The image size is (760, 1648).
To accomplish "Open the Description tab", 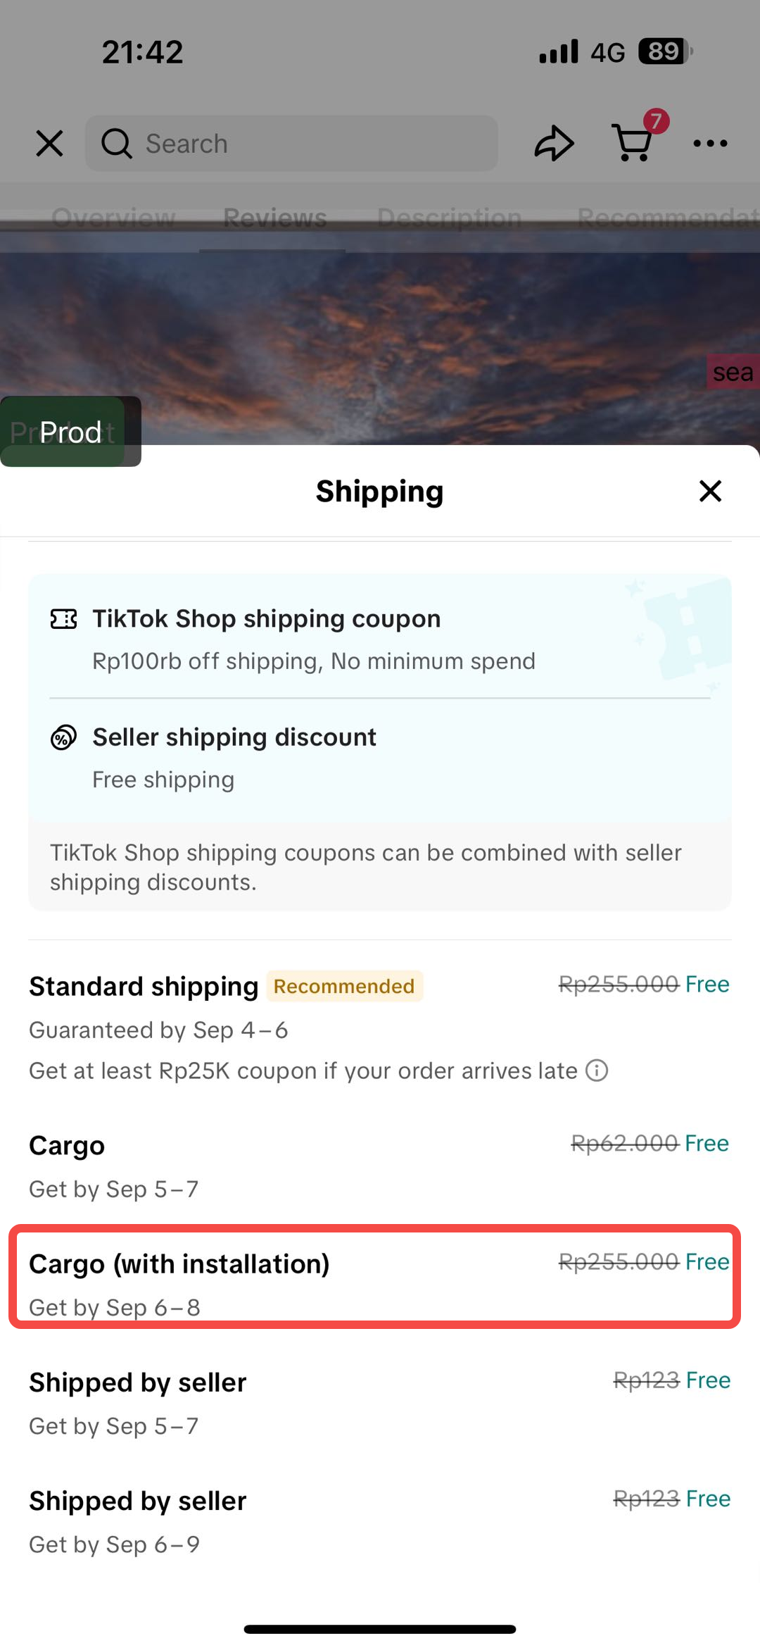I will tap(449, 218).
